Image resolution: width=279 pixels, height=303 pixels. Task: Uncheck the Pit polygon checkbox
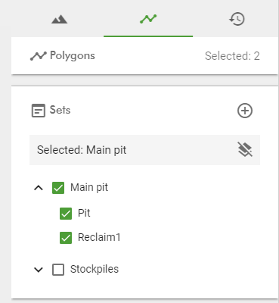(x=66, y=214)
